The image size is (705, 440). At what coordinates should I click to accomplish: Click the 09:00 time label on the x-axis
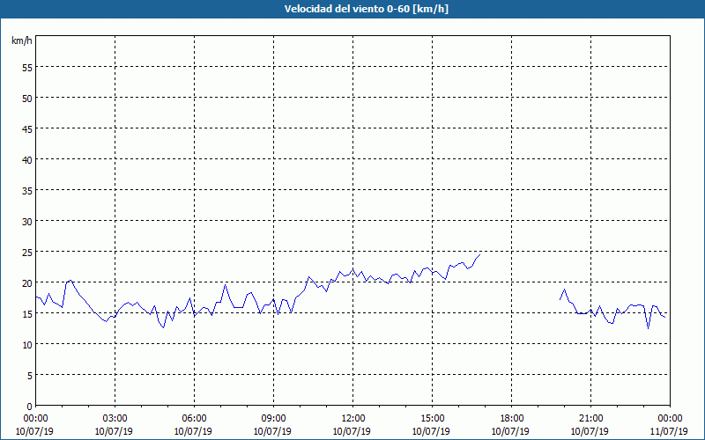point(273,419)
